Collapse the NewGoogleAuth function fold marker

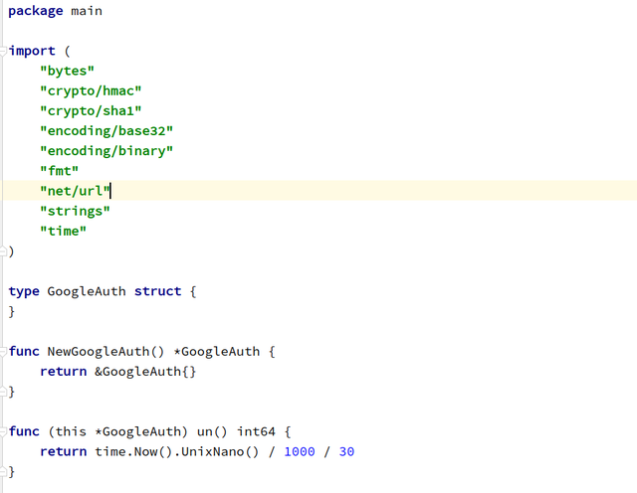tap(3, 352)
